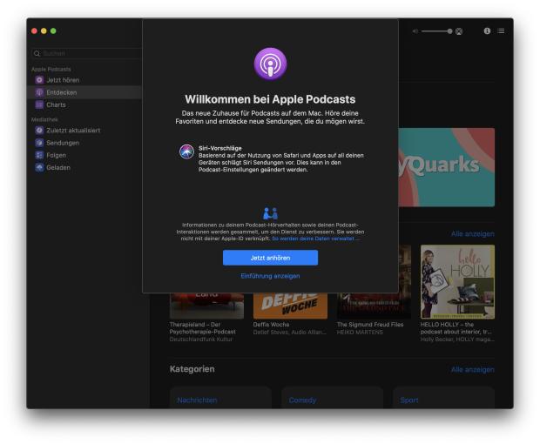Open Geladen in the sidebar
Viewport: 540px width, 444px height.
tap(84, 167)
